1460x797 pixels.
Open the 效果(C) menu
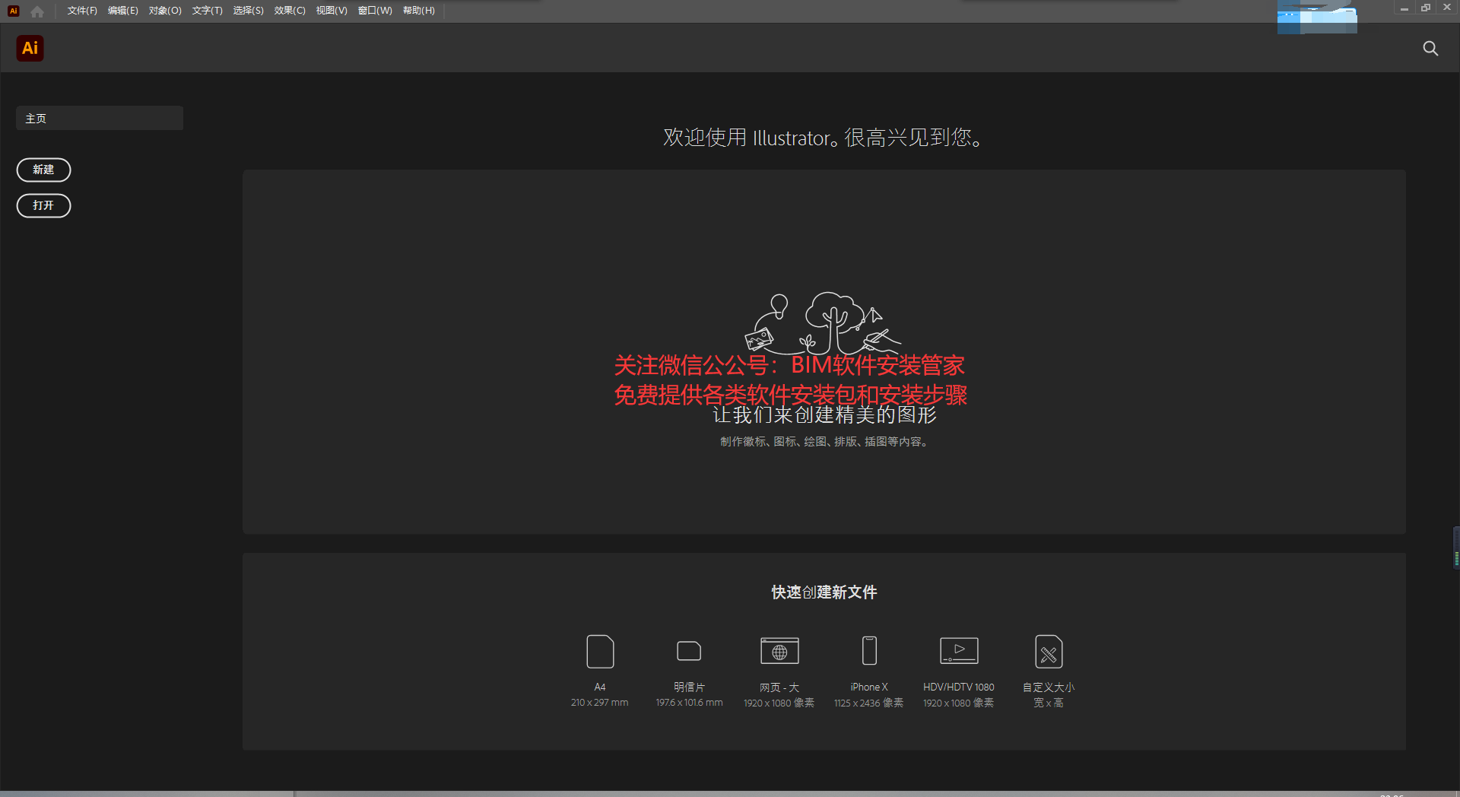290,11
